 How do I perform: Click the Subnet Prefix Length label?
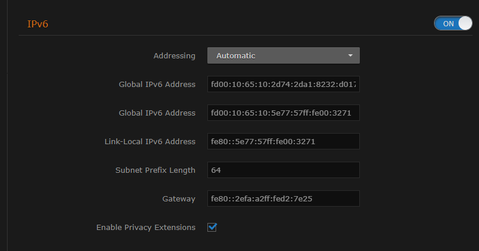(155, 170)
